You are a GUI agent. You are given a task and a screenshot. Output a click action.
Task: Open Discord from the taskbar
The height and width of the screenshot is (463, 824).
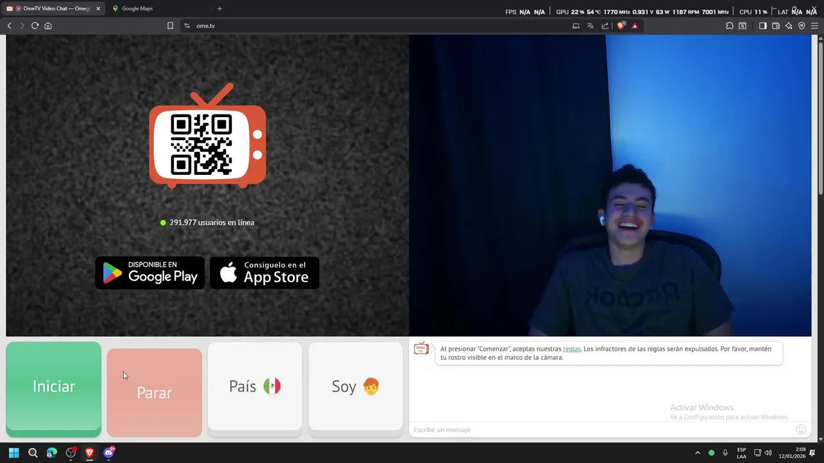[x=109, y=453]
